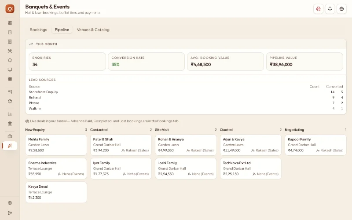Click the orange app logo in the sidebar
The image size is (352, 220).
10,9
